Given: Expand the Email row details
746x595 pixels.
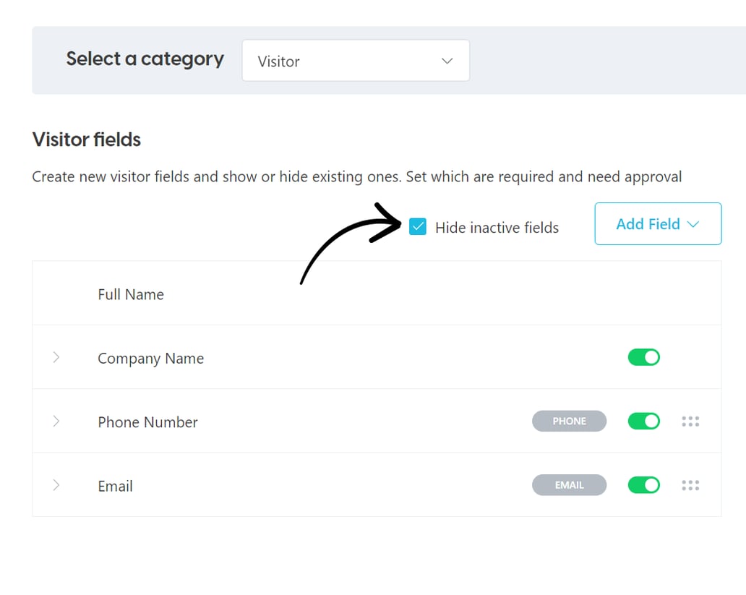Looking at the screenshot, I should click(56, 485).
